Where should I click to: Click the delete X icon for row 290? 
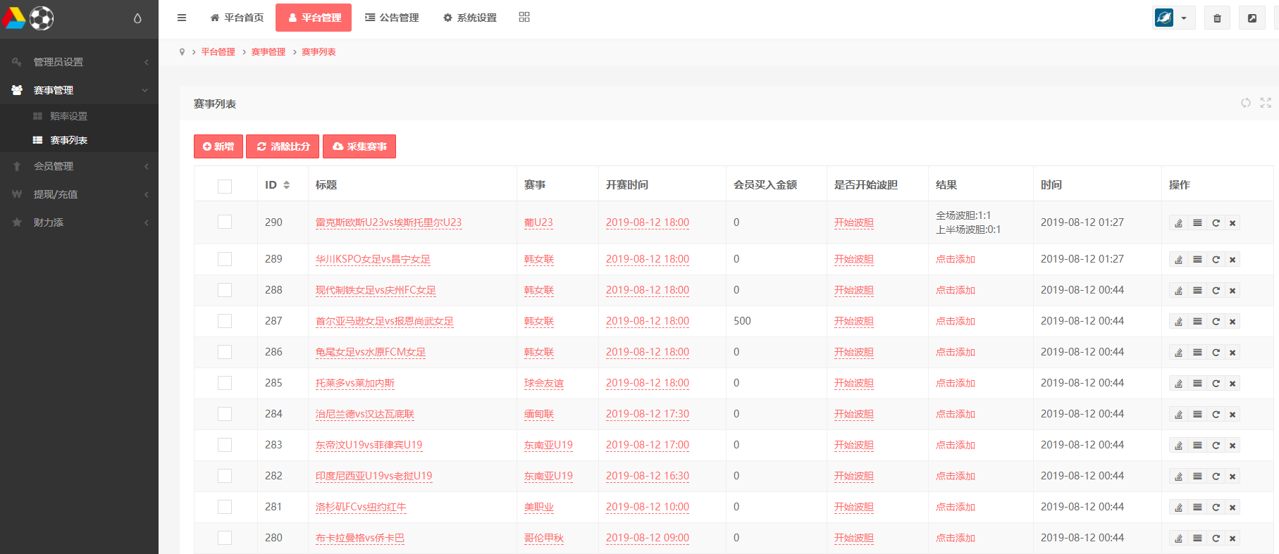pyautogui.click(x=1232, y=223)
